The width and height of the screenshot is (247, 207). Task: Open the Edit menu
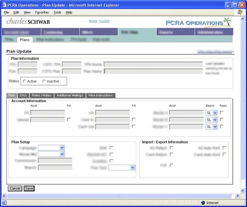tap(16, 12)
